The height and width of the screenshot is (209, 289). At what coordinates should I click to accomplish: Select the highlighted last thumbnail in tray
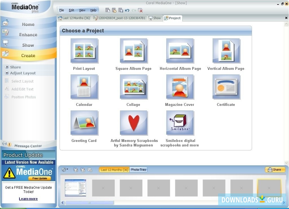tap(269, 188)
